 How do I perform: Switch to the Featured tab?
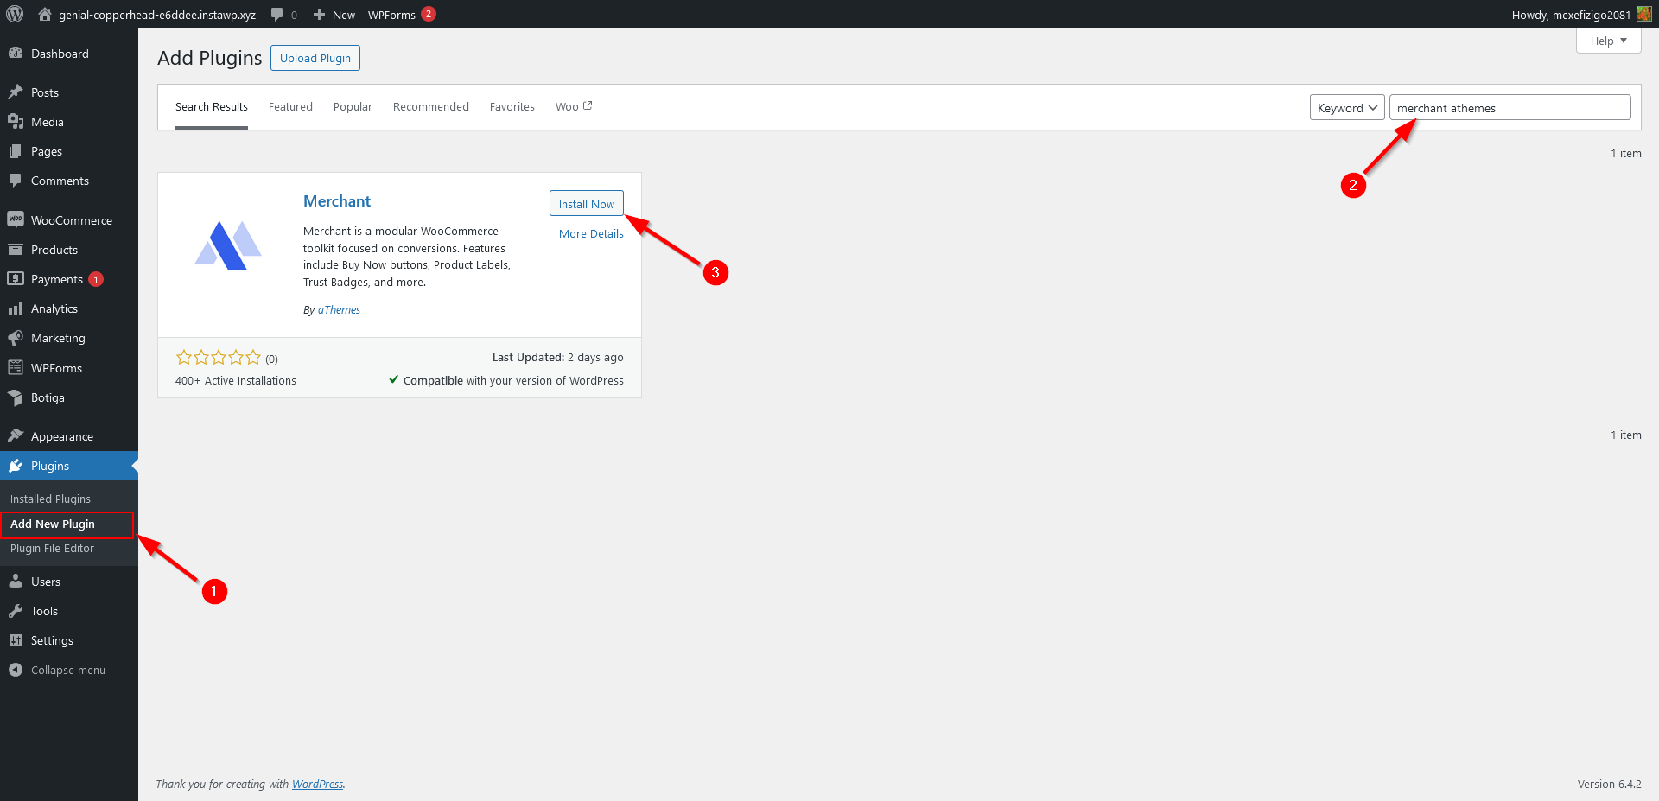pos(290,106)
